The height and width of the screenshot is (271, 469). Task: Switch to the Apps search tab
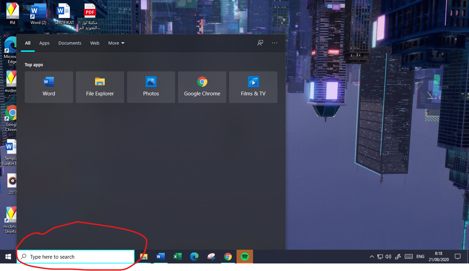44,43
